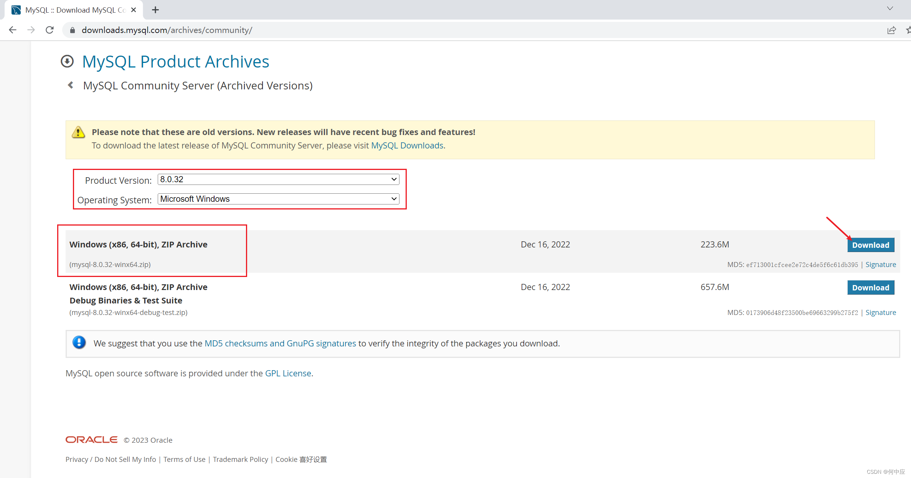
Task: Open Trademark Policy footer link
Action: 241,459
